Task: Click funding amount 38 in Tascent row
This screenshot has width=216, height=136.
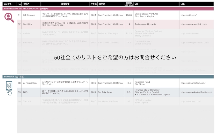Action: click(129, 102)
